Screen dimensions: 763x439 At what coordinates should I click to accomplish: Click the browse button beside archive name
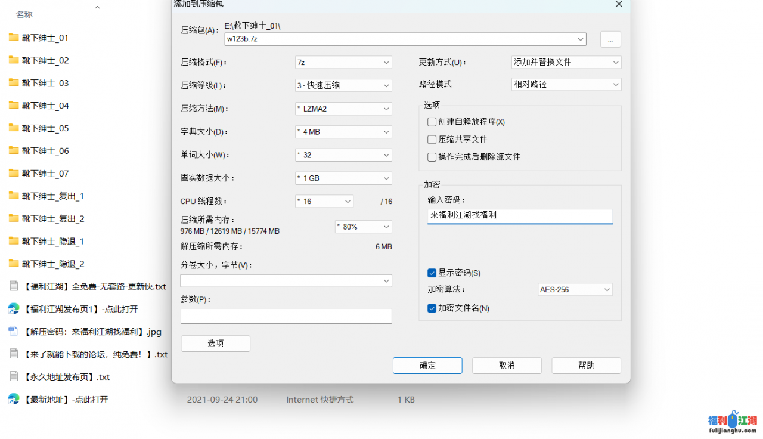(610, 39)
